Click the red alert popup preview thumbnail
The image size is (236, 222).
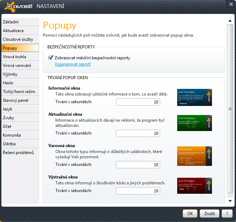pos(195,186)
